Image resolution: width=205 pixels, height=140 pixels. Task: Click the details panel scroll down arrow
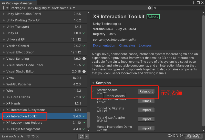point(203,130)
